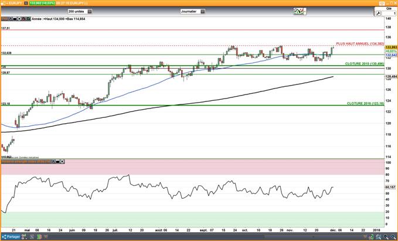Click the info icon next to EURJPY

(26, 3)
